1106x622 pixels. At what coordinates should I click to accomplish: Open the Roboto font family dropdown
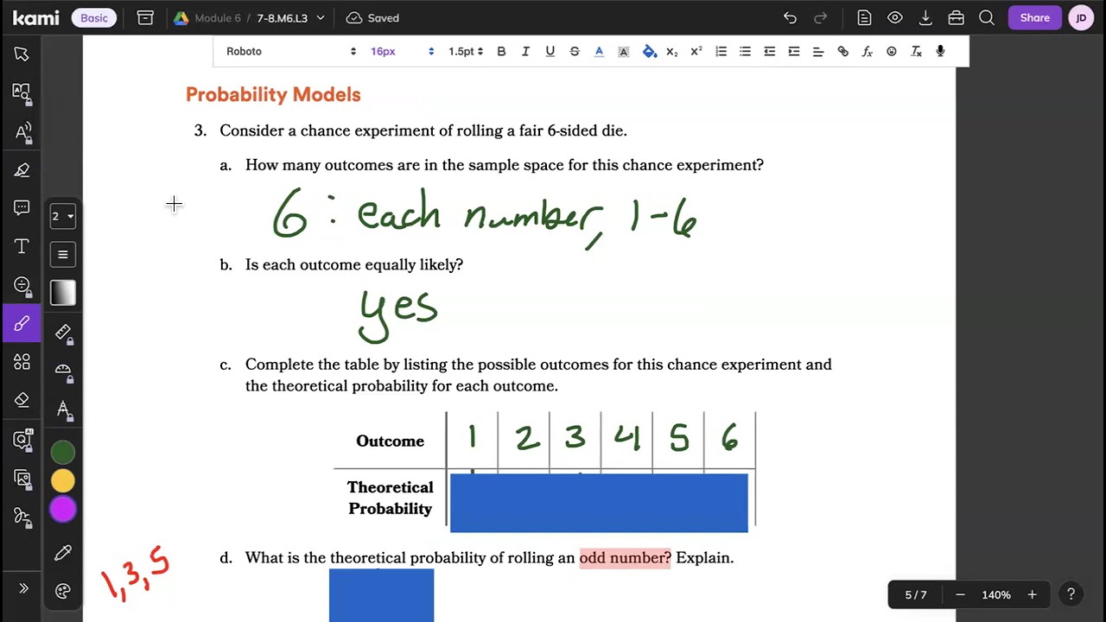pyautogui.click(x=291, y=52)
